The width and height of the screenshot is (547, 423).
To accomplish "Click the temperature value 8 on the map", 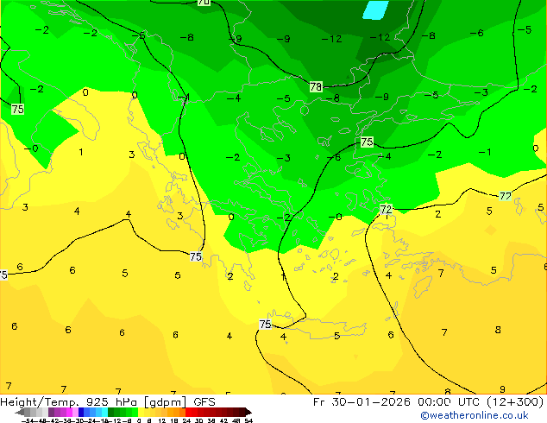I will tap(498, 330).
